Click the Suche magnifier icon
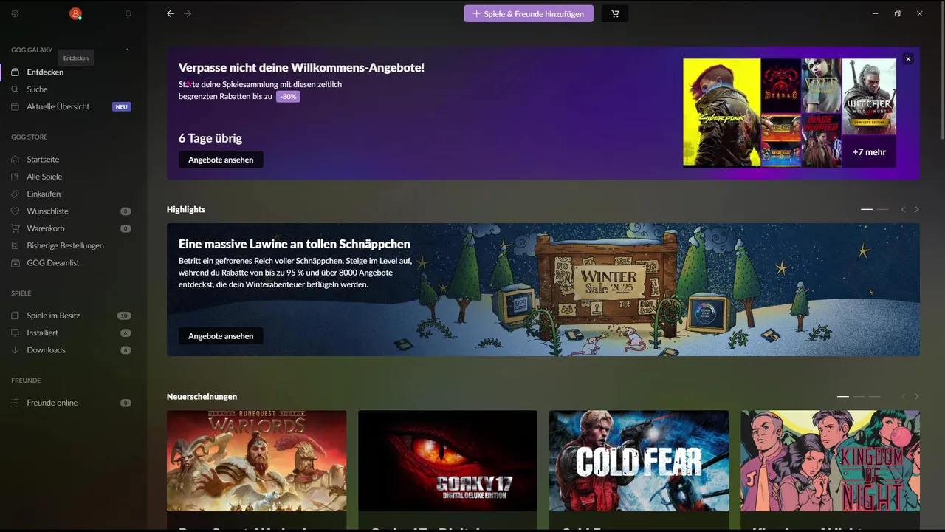 (15, 89)
